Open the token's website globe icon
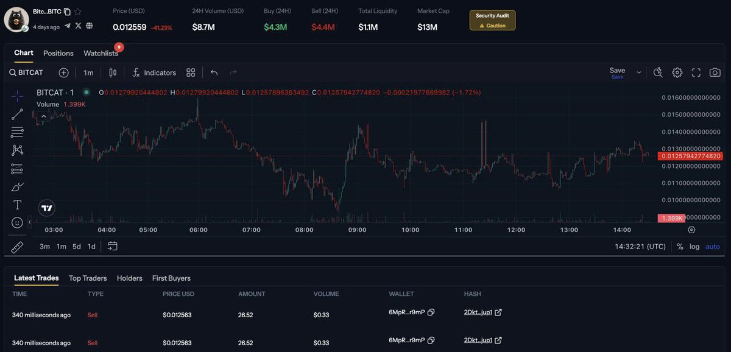731x352 pixels. [x=90, y=26]
